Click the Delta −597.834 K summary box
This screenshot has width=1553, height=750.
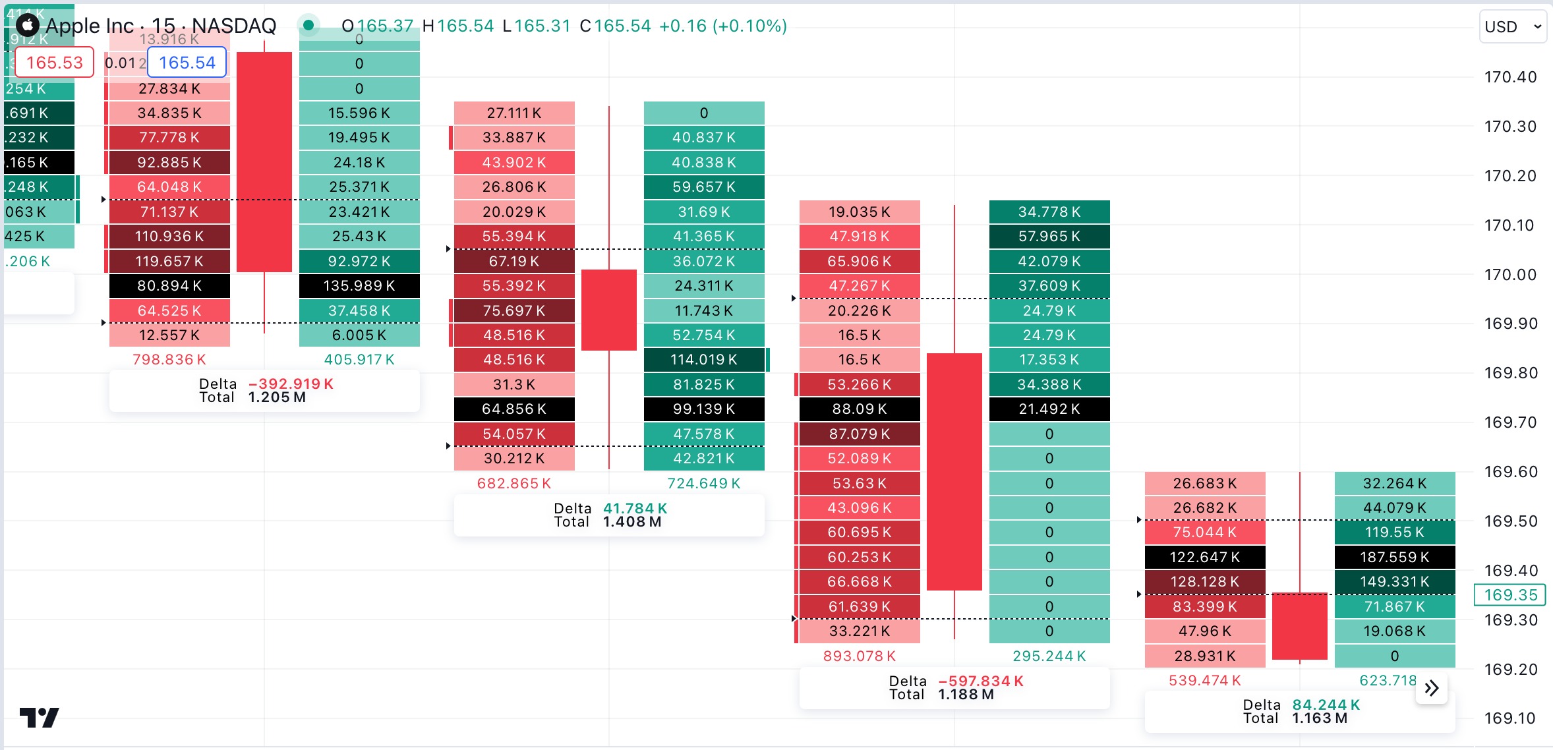pyautogui.click(x=954, y=688)
